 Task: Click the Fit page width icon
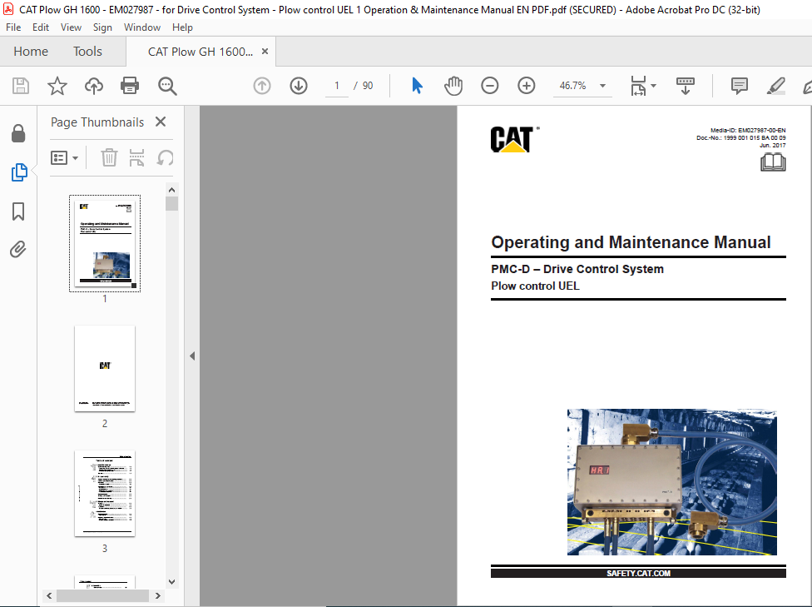click(638, 86)
